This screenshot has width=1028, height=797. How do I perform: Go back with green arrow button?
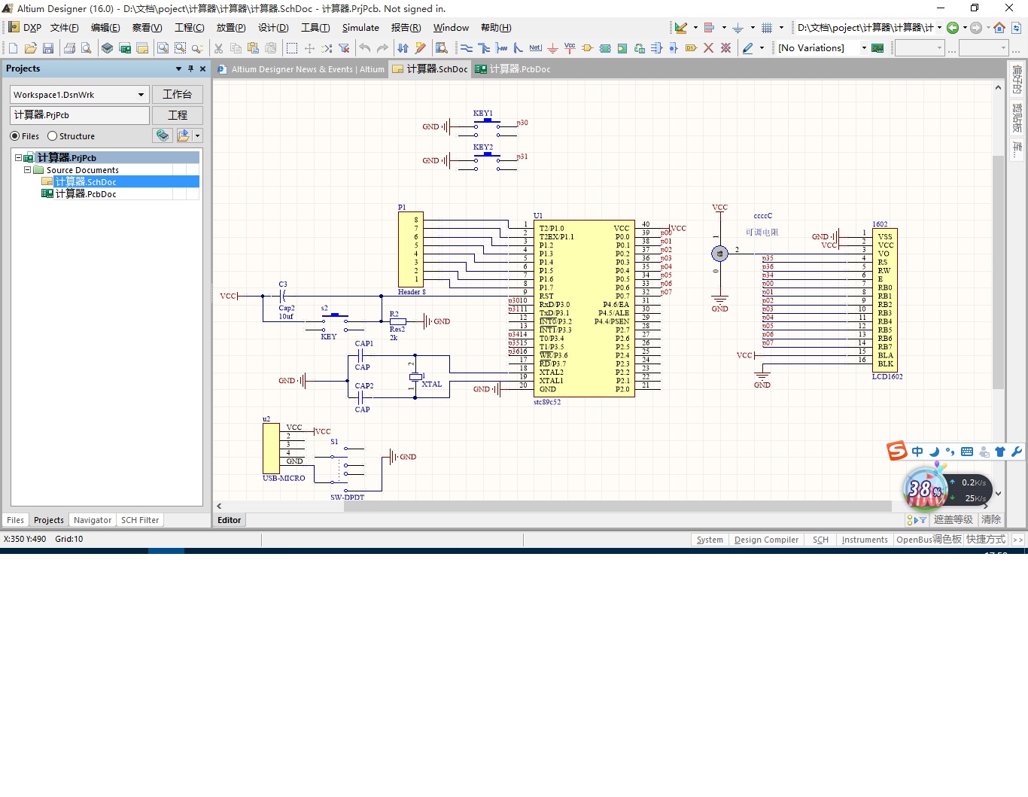point(953,28)
